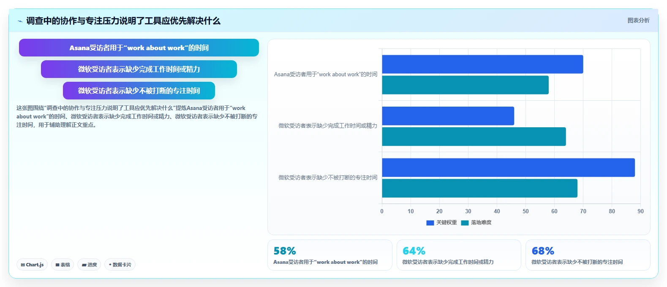The height and width of the screenshot is (287, 667).
Task: Click the 64% data card value
Action: pos(414,251)
